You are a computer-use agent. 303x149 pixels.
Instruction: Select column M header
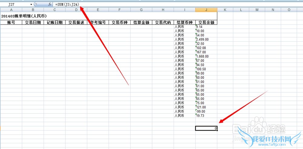coord(257,10)
